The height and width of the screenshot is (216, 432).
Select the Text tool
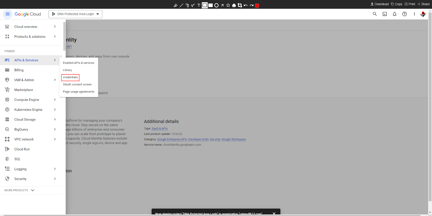tap(199, 5)
